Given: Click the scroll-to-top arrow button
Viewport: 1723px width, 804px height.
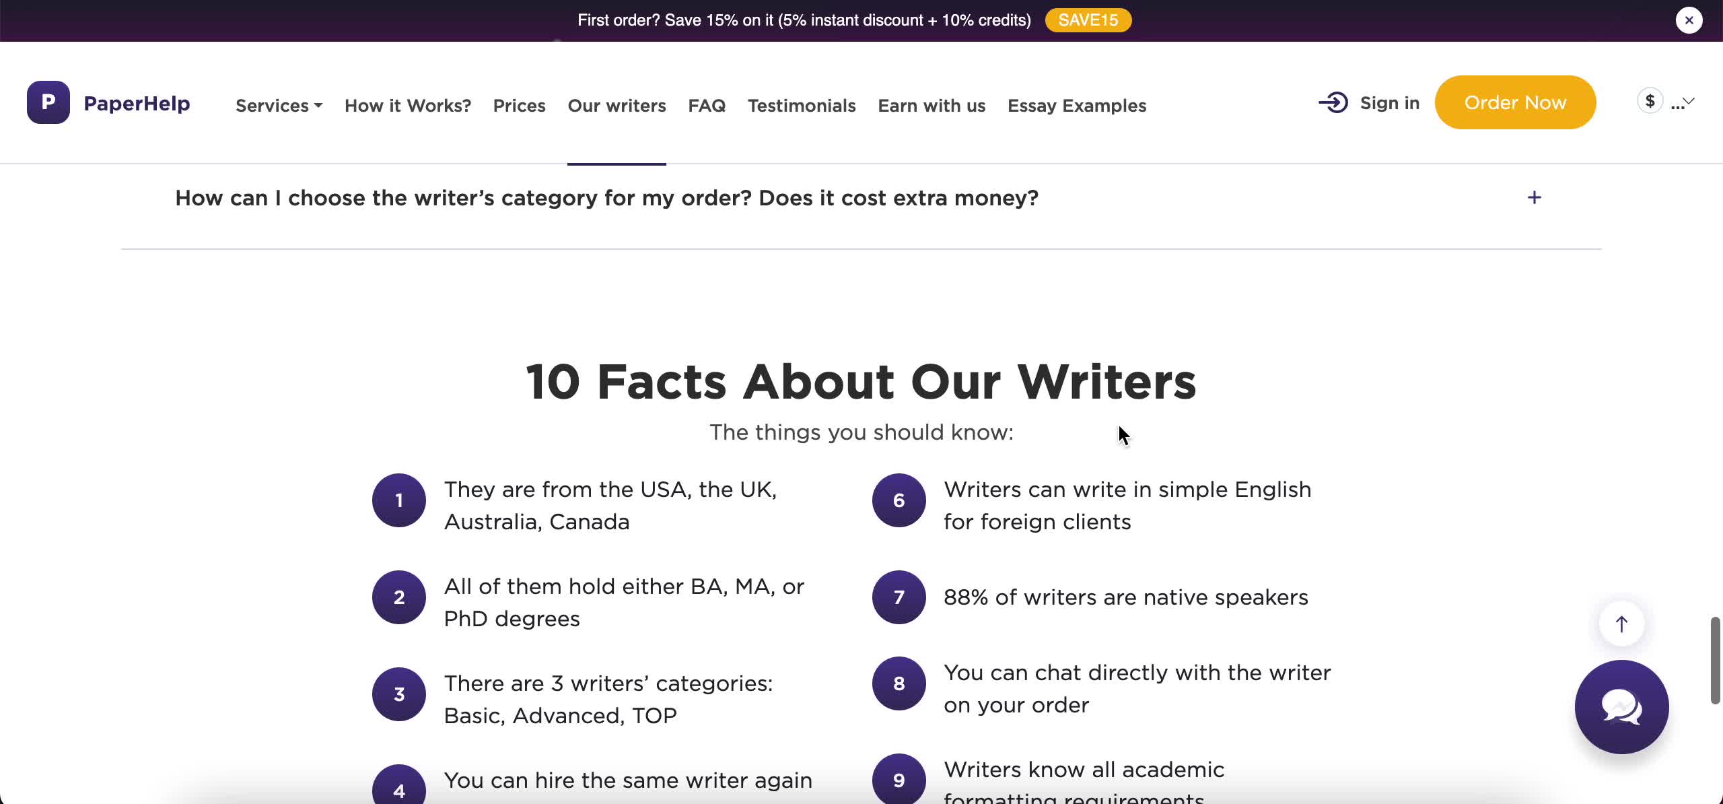Looking at the screenshot, I should (1621, 624).
